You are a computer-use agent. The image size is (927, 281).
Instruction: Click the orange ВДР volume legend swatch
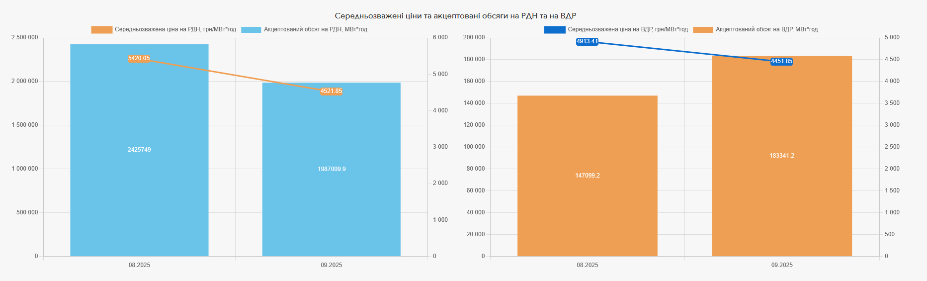tap(703, 30)
